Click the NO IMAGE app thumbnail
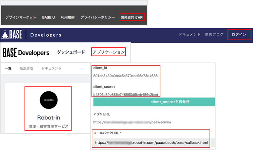This screenshot has height=150, width=253. 49,100
